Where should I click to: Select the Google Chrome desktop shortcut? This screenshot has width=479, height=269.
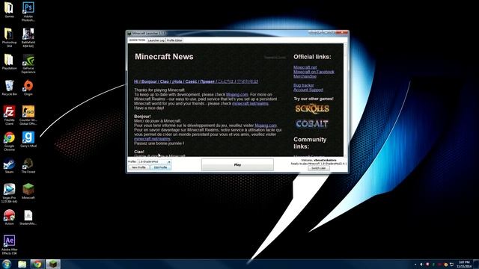click(x=9, y=141)
